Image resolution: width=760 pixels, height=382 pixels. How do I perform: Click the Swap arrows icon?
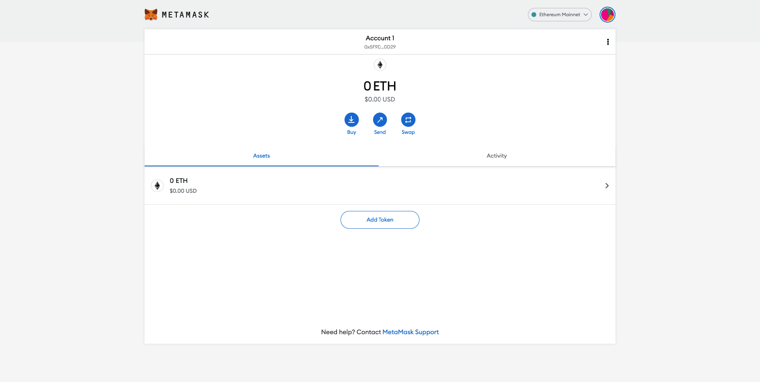coord(408,120)
